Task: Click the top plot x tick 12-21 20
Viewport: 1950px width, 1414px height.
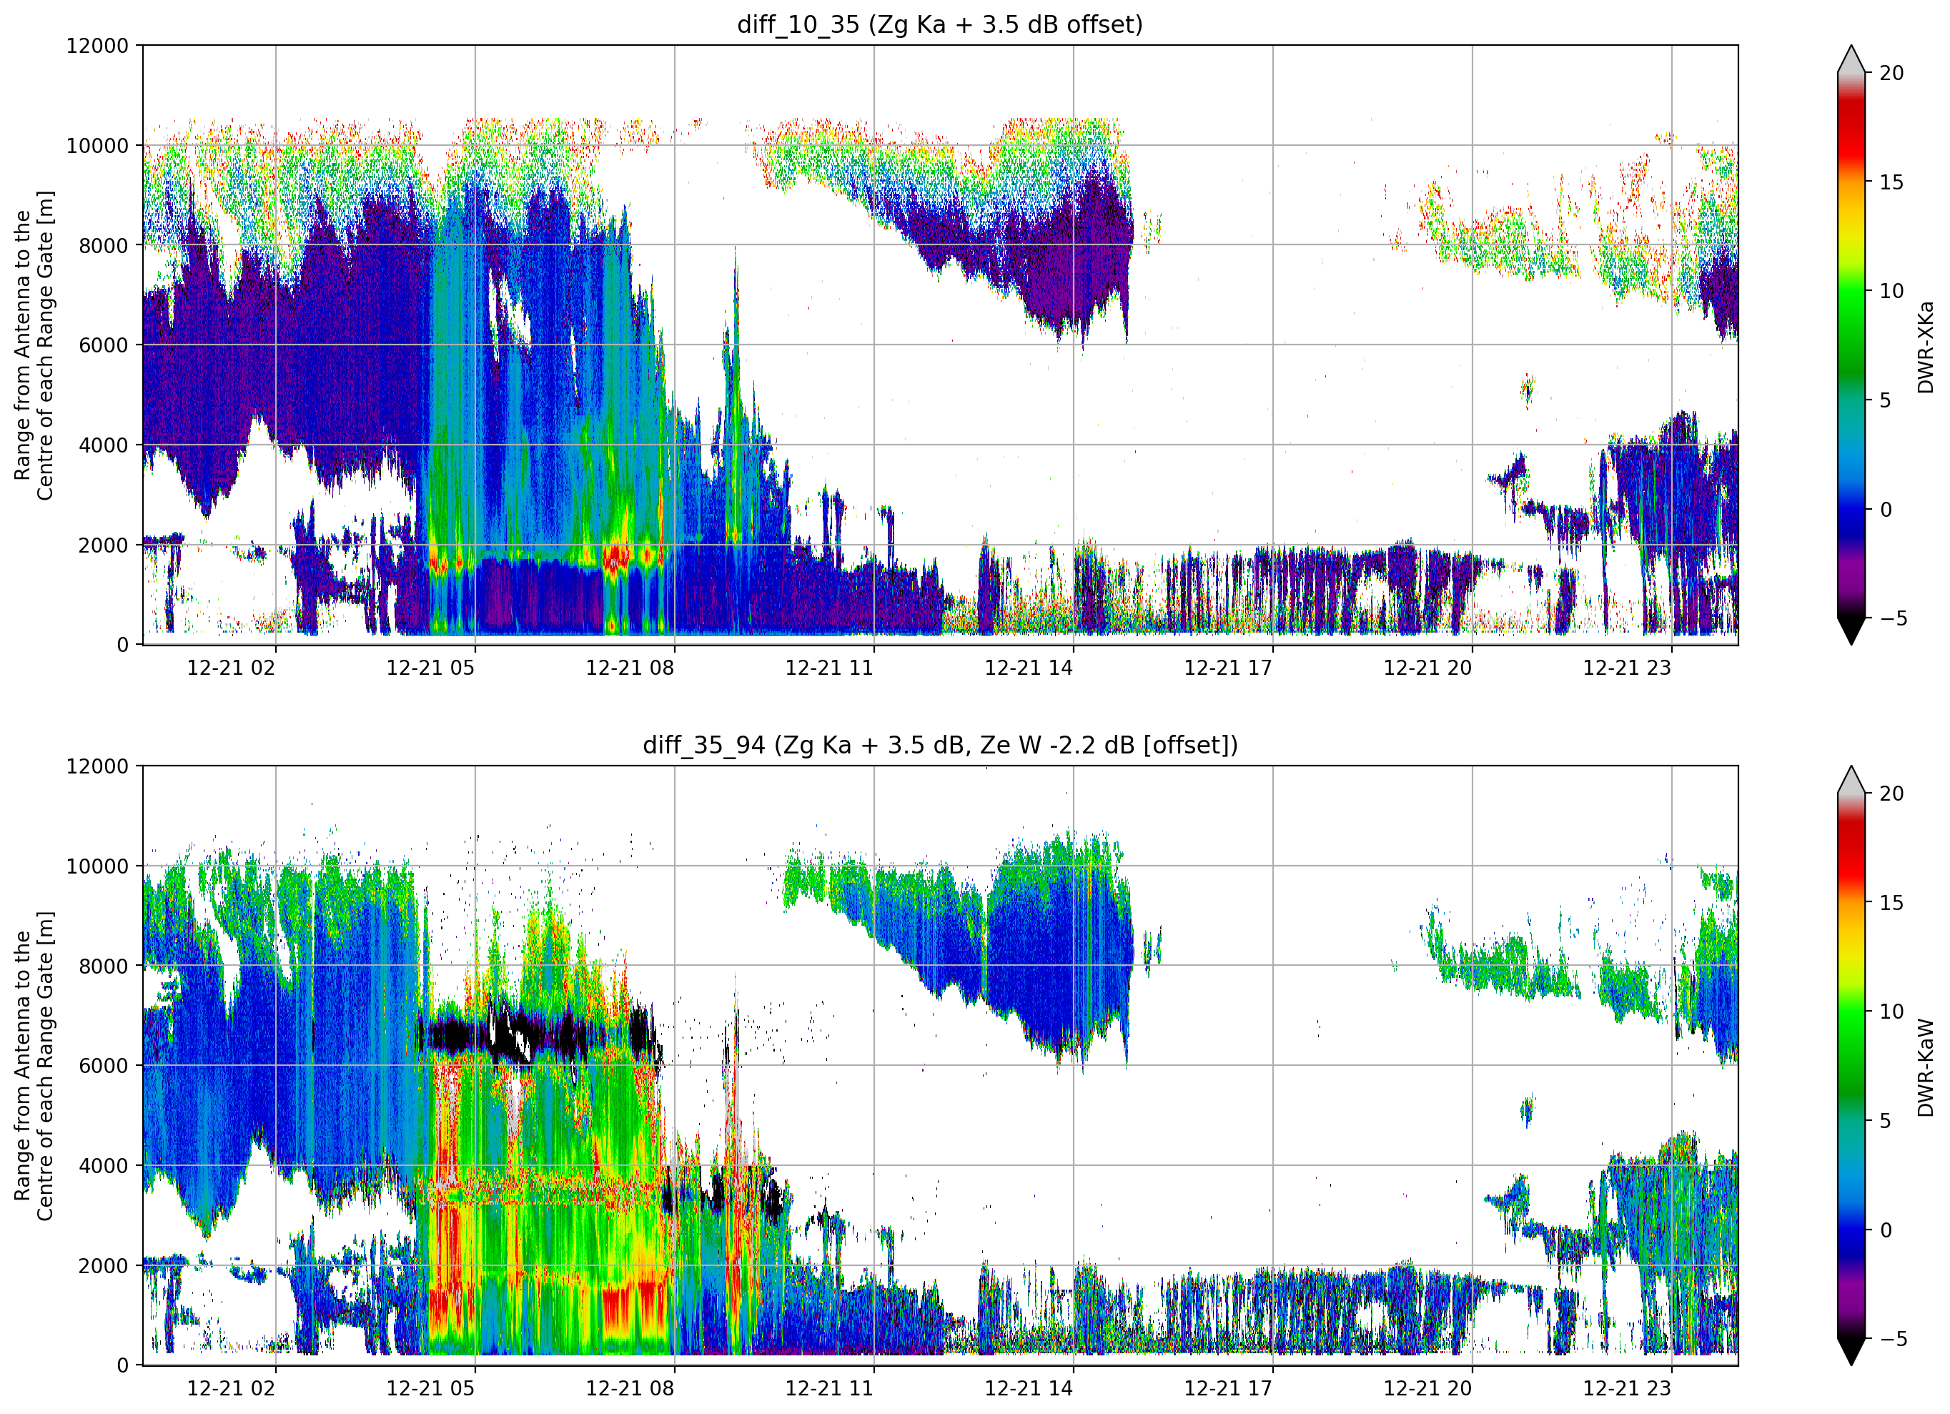Action: coord(1428,668)
